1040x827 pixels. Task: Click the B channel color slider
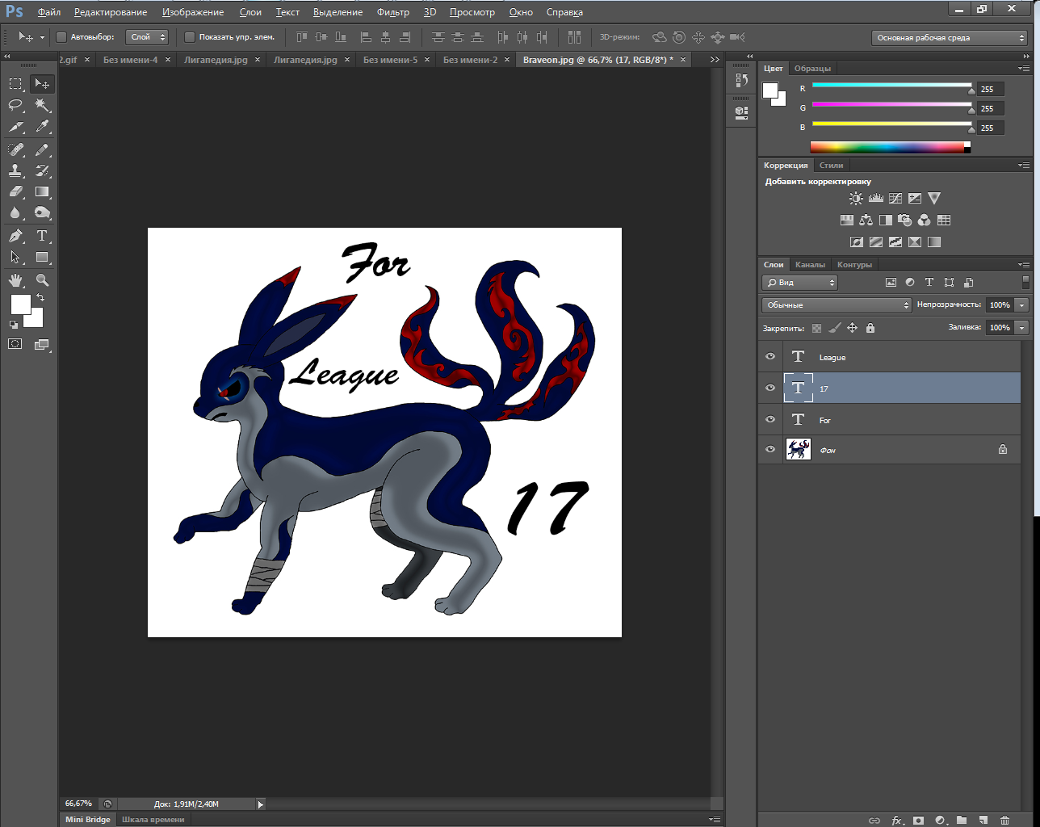(x=892, y=124)
